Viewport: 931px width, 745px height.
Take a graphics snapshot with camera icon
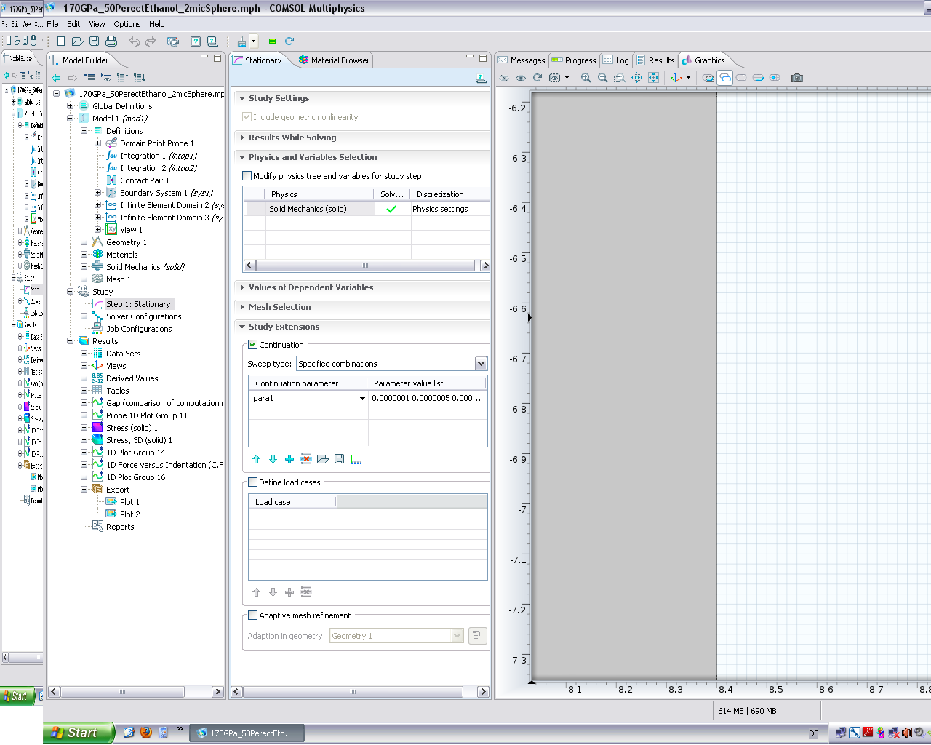pos(797,78)
